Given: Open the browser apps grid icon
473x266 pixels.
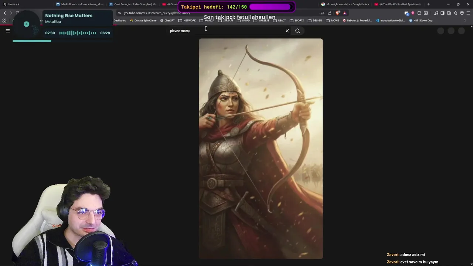Looking at the screenshot, I should tap(4, 20).
